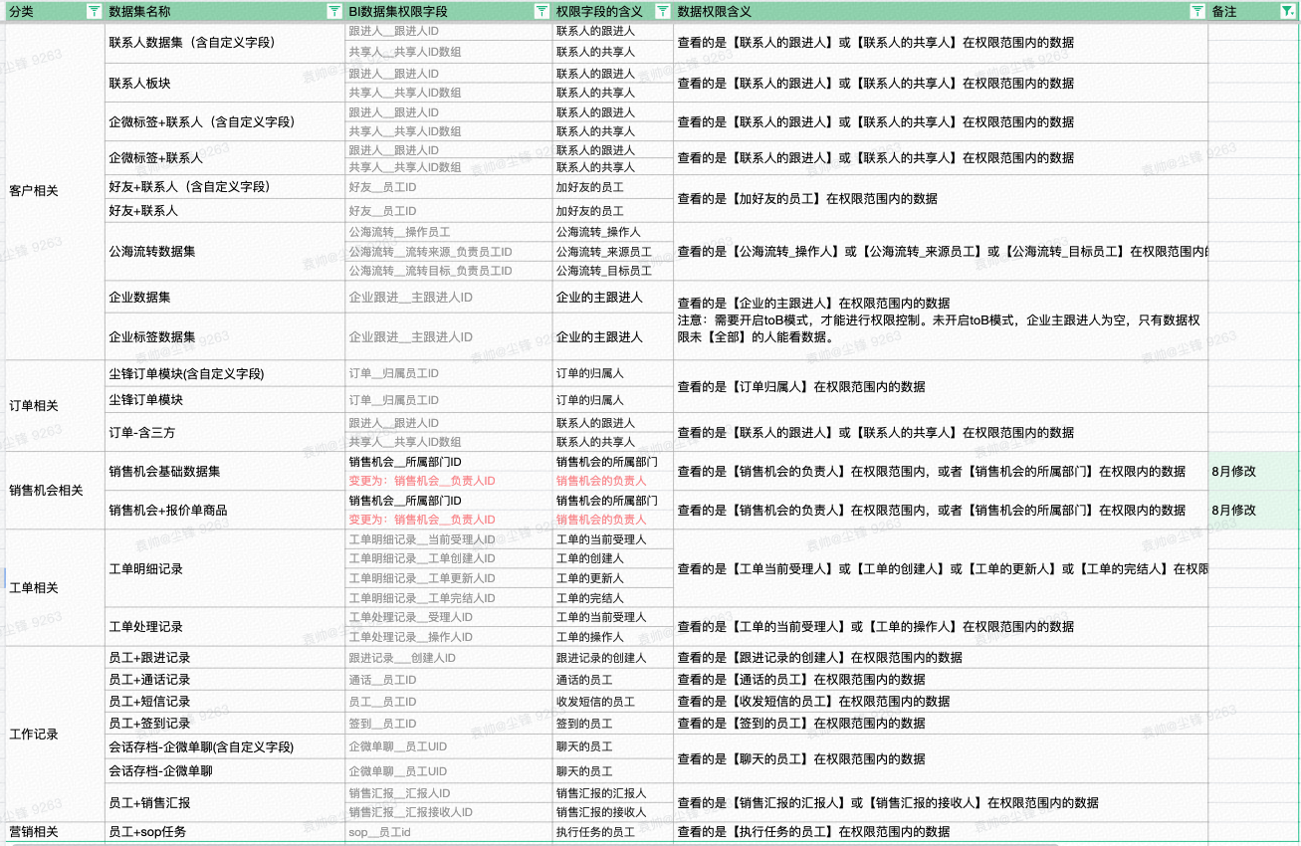Select the 订单相关 category cell

tap(55, 406)
